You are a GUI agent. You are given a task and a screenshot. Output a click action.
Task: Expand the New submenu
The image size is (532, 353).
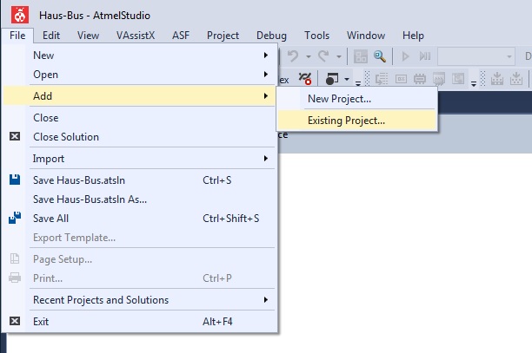[140, 56]
